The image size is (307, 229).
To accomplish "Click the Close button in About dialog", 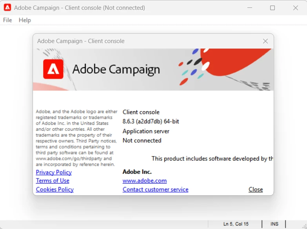I will tap(256, 189).
